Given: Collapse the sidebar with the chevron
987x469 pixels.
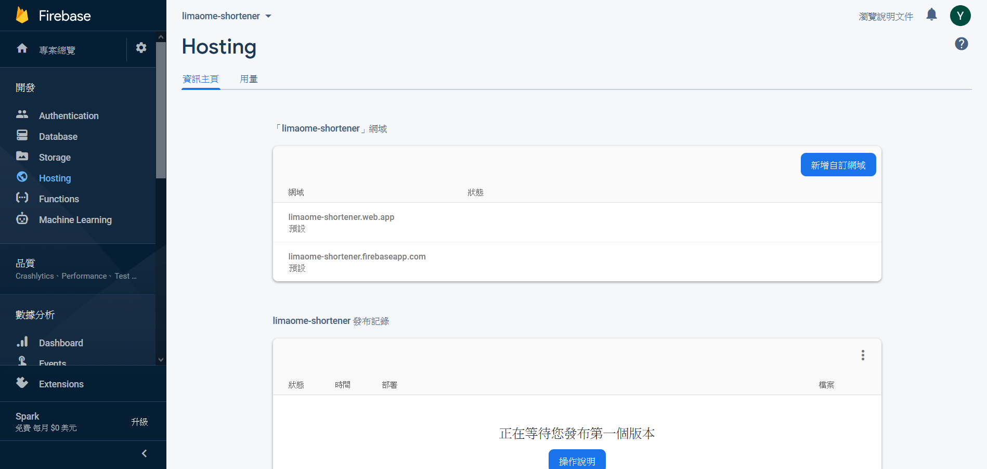Looking at the screenshot, I should (x=144, y=453).
